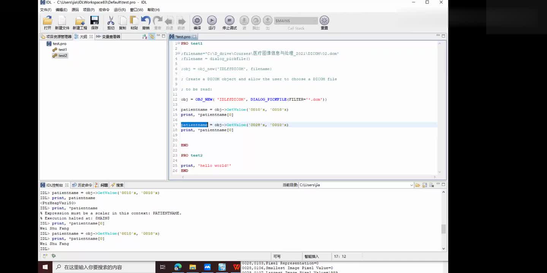Open the 宏命令 menu
Screen dimensions: 547x273
(104, 10)
